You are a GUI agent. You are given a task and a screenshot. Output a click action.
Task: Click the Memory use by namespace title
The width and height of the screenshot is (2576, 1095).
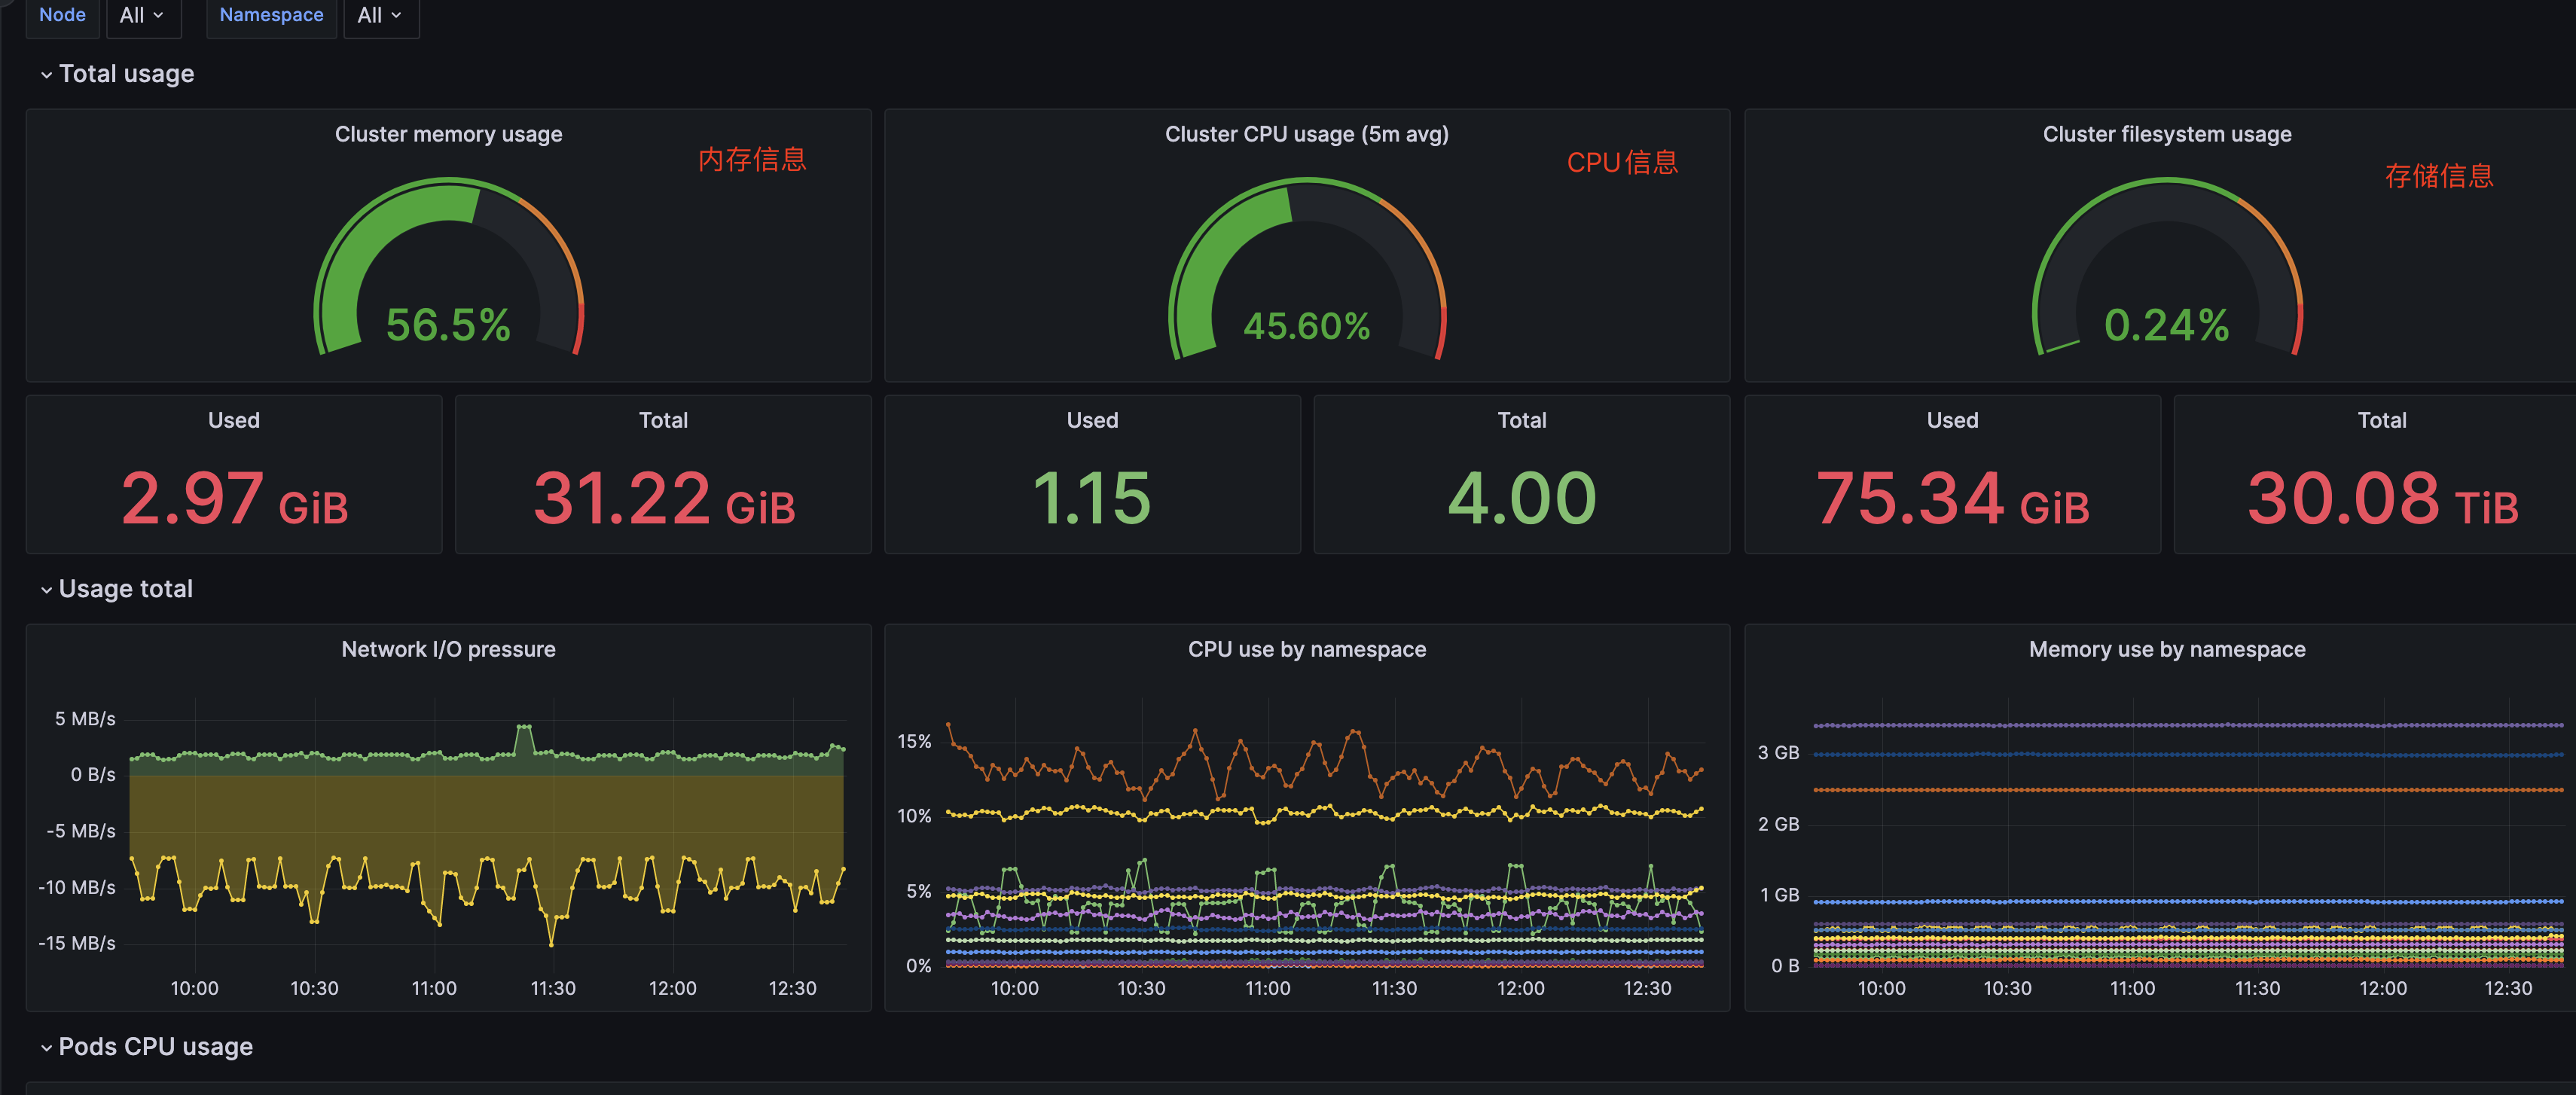pos(2166,649)
